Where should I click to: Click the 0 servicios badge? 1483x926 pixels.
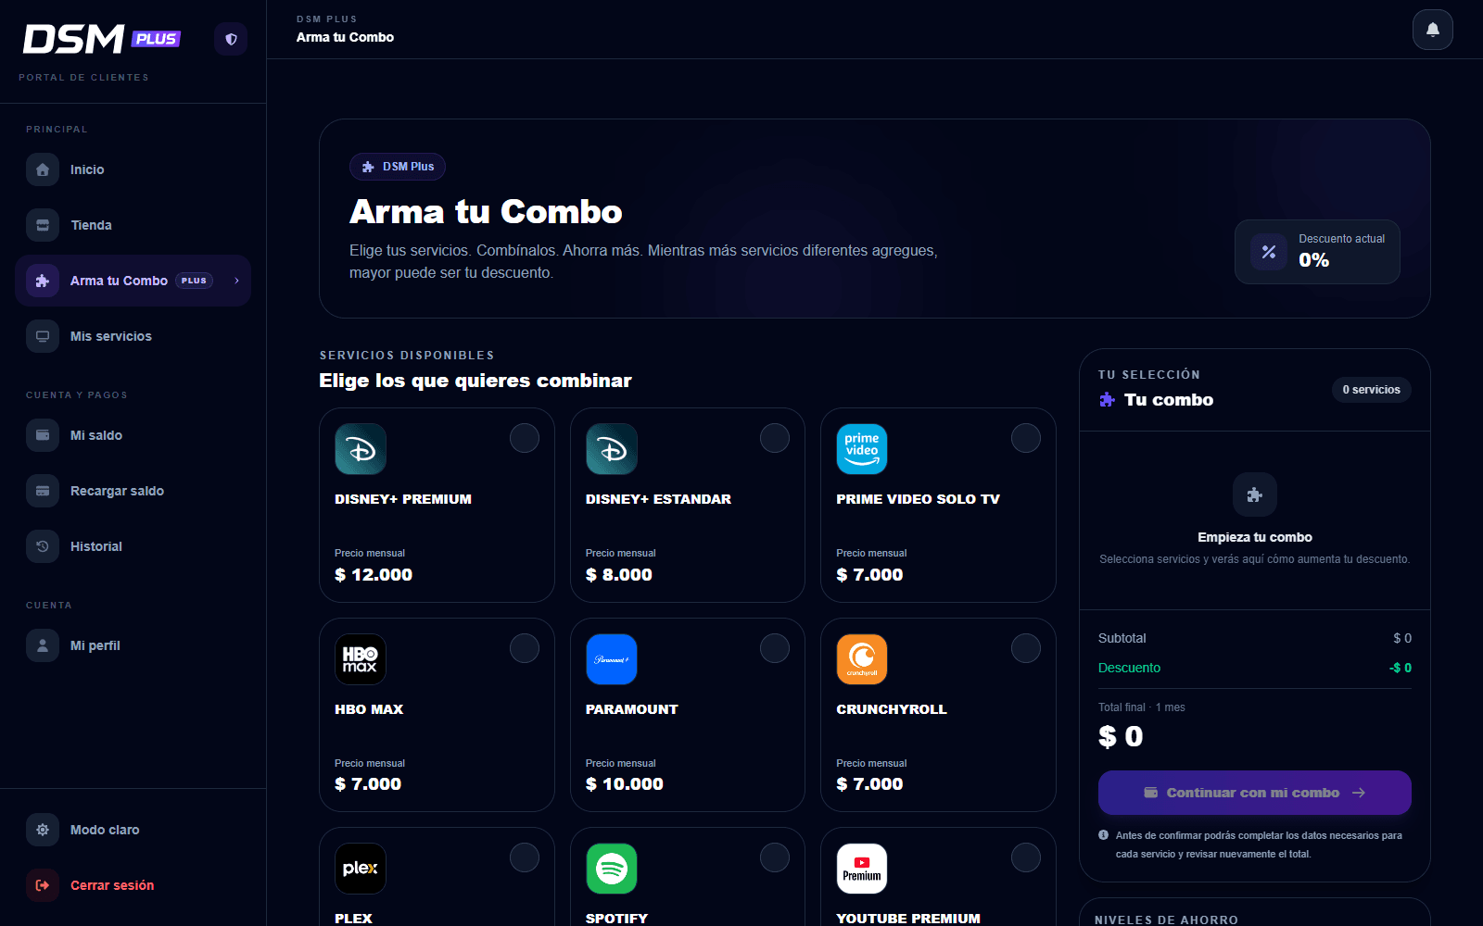click(1372, 390)
